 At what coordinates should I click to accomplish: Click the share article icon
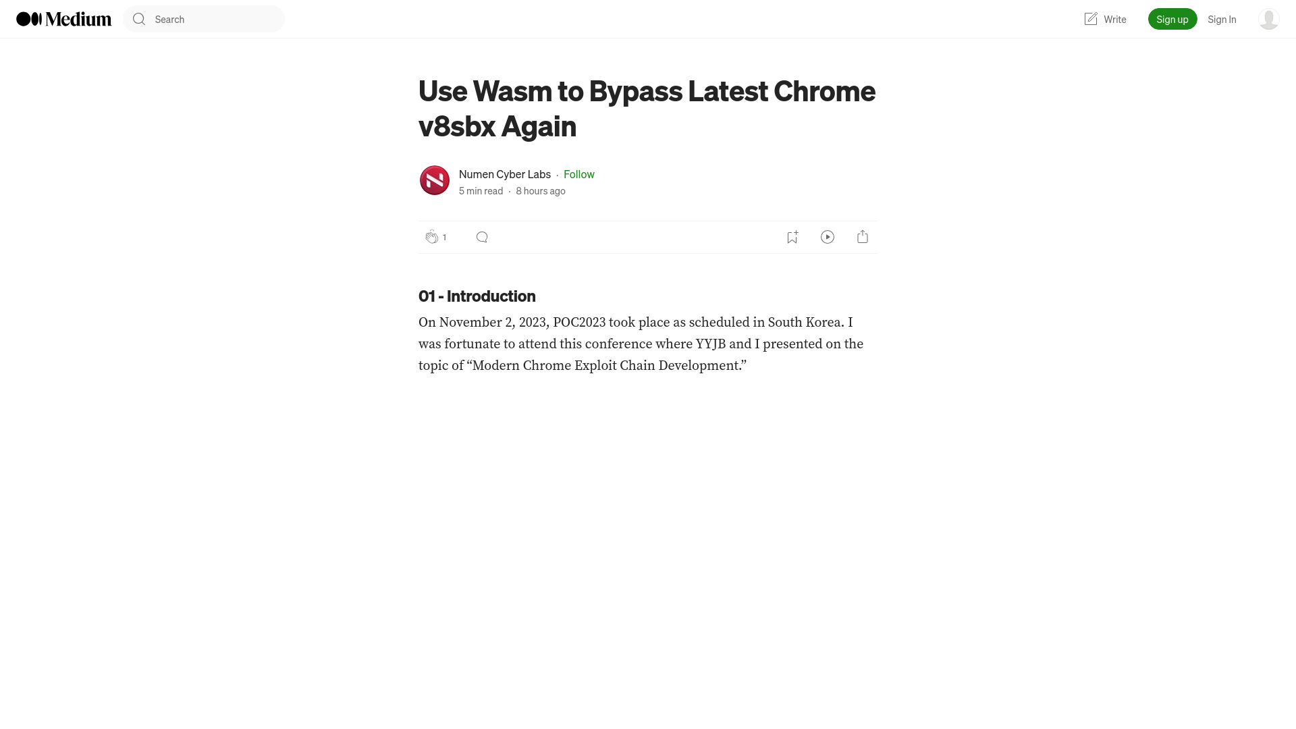point(863,237)
